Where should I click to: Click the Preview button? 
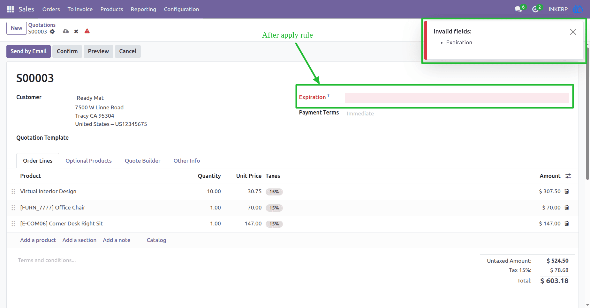(x=98, y=51)
